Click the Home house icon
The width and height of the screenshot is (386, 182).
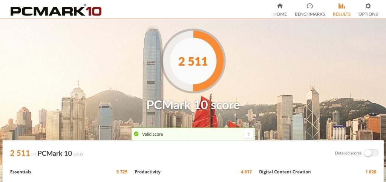pos(280,6)
